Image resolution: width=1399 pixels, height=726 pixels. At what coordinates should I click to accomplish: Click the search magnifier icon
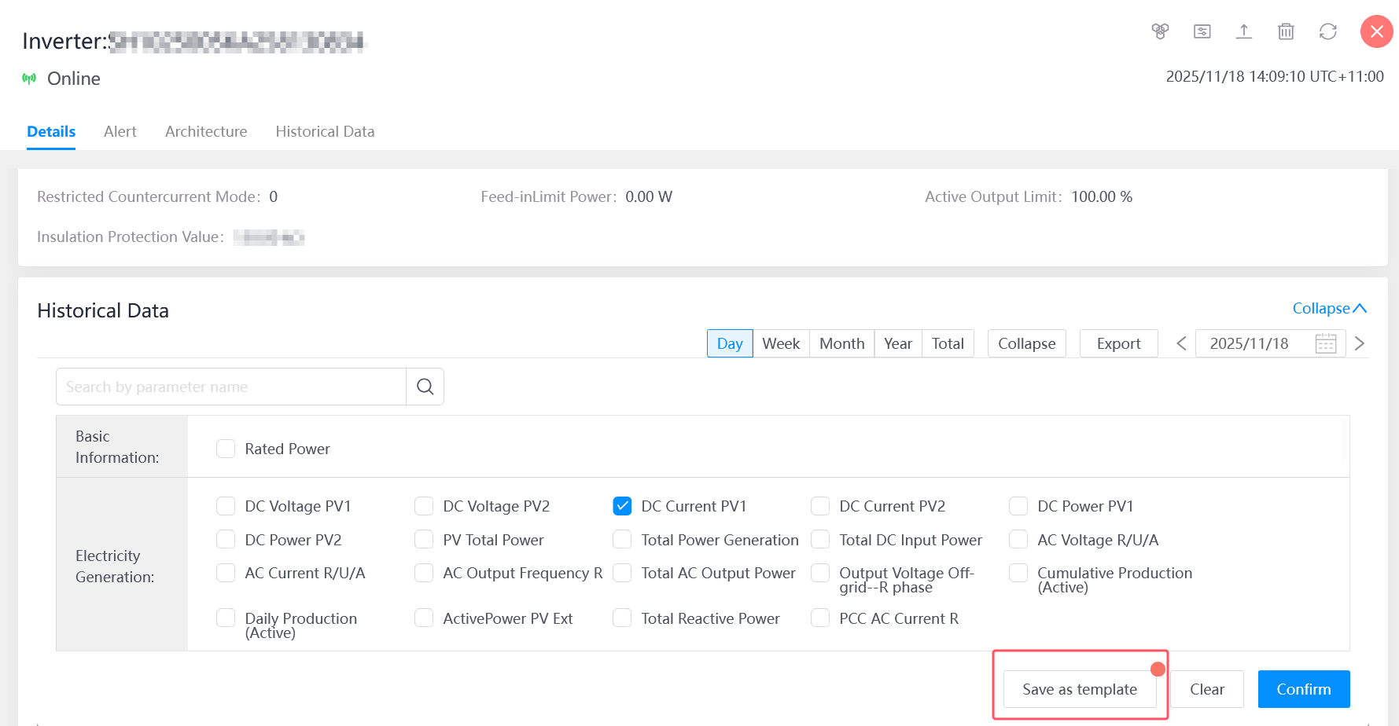(425, 387)
